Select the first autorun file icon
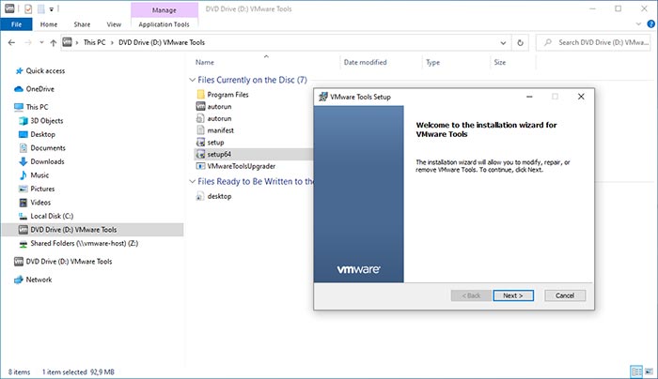This screenshot has height=379, width=658. tap(200, 106)
